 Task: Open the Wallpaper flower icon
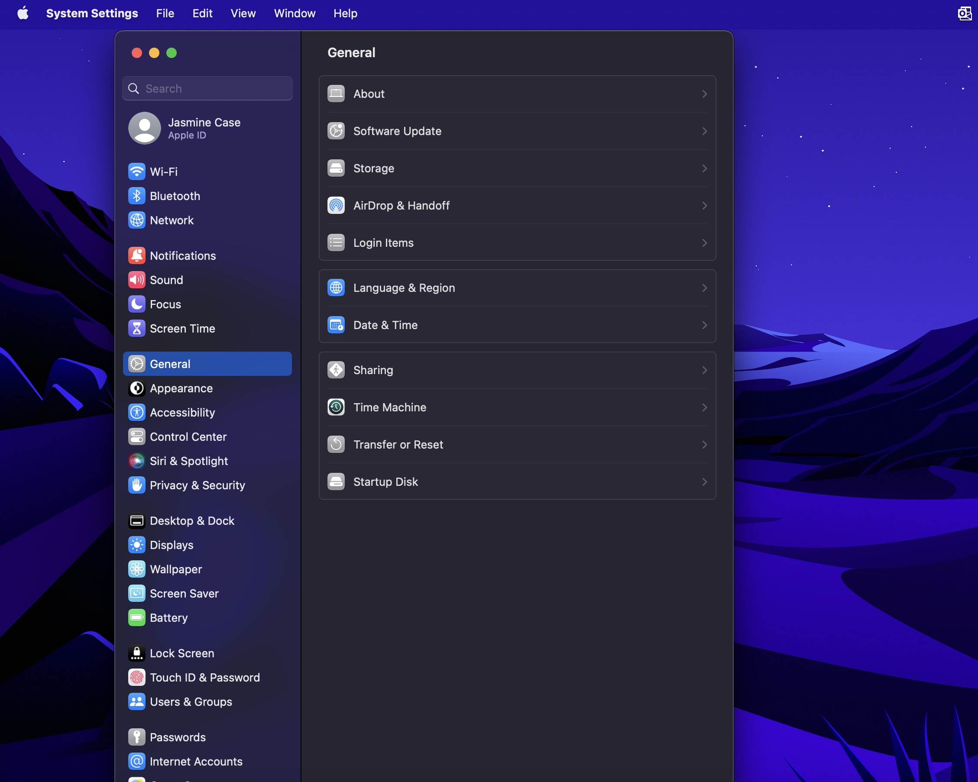point(136,569)
